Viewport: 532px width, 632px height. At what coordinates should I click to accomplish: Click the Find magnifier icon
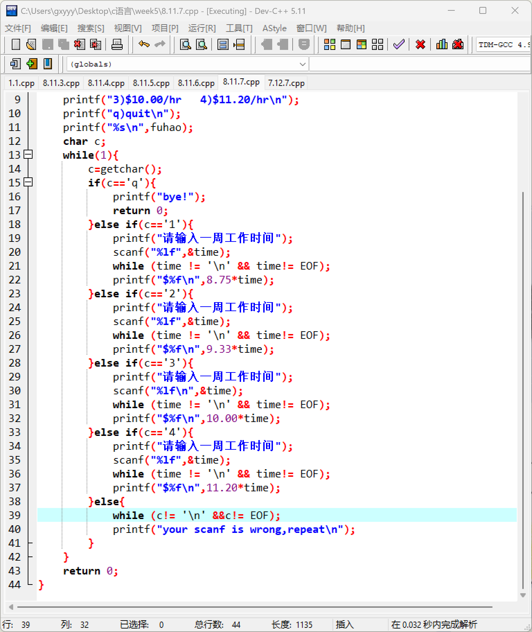click(x=186, y=44)
